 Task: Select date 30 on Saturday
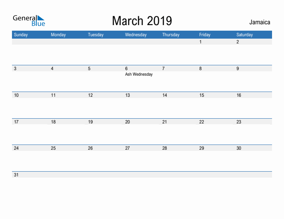[239, 148]
